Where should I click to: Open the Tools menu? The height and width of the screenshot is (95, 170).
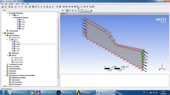click(23, 4)
